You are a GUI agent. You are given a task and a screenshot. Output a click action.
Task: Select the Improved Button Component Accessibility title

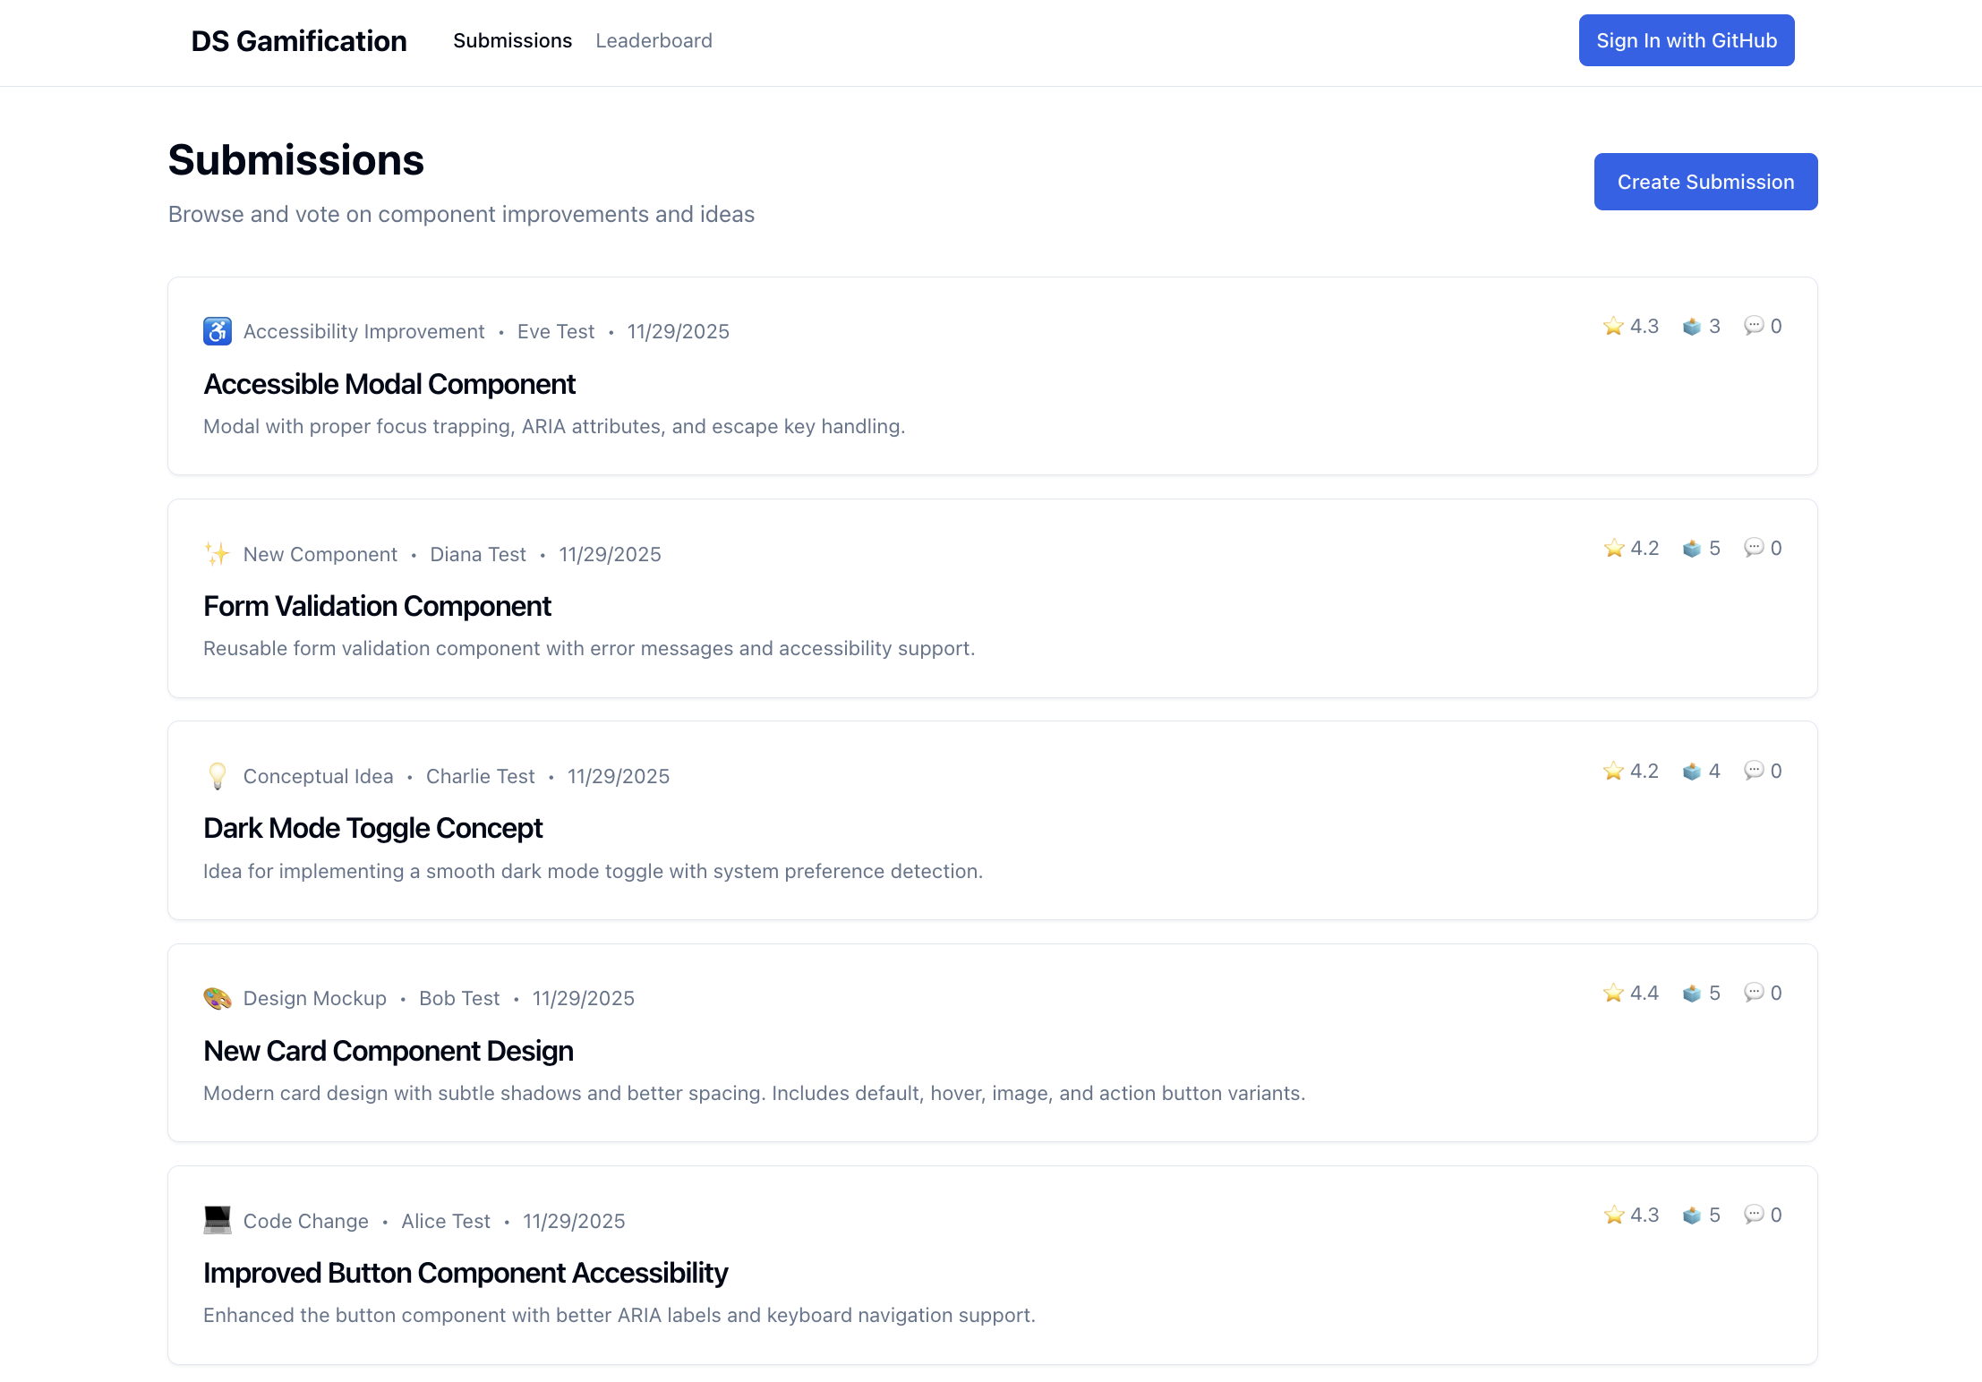click(466, 1273)
